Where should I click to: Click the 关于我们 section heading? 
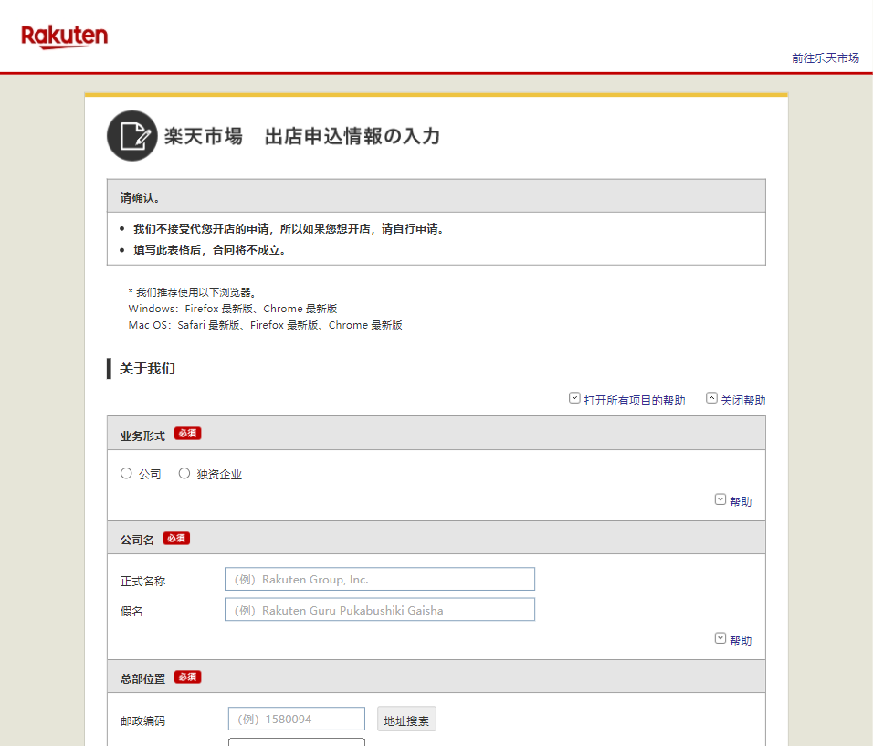click(x=148, y=369)
